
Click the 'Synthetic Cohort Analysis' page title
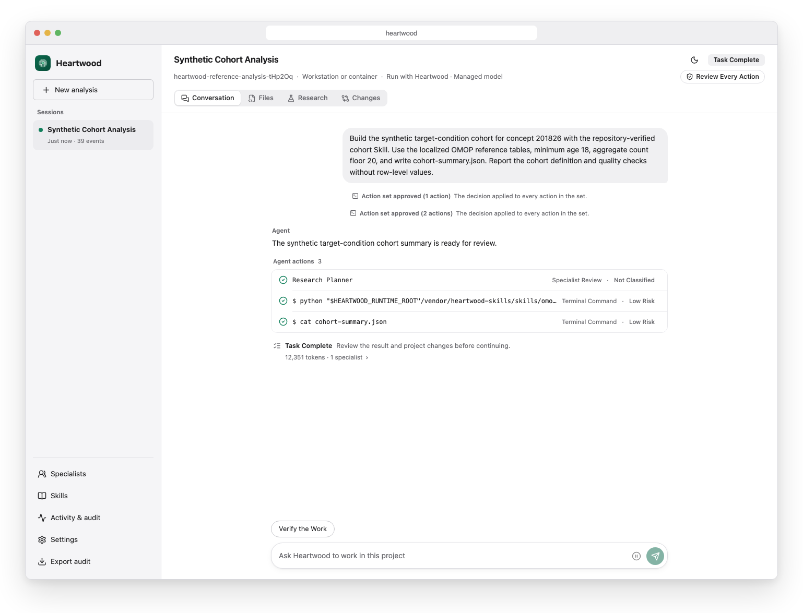coord(226,59)
